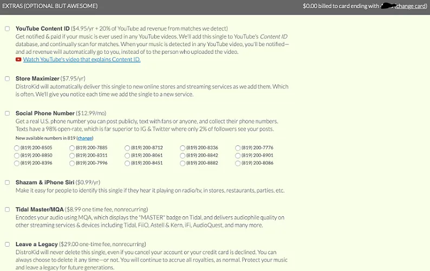Click the change card link
Viewport: 430px width, 271px height.
coord(411,7)
